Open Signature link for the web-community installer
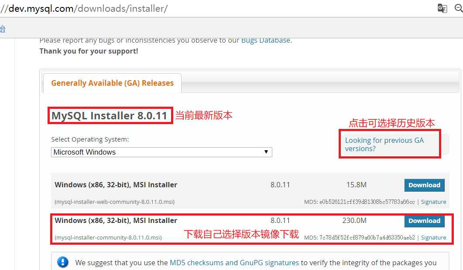 (x=433, y=202)
